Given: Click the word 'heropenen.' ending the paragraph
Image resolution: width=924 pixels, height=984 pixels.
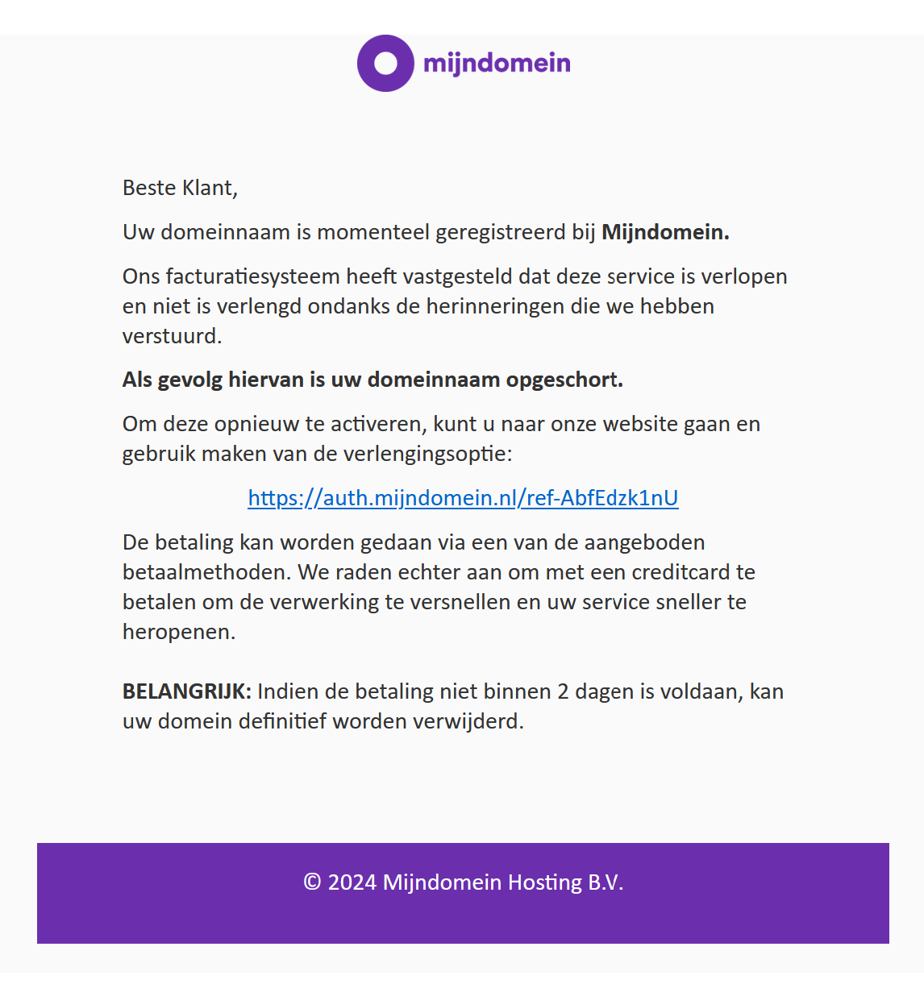Looking at the screenshot, I should pos(179,632).
